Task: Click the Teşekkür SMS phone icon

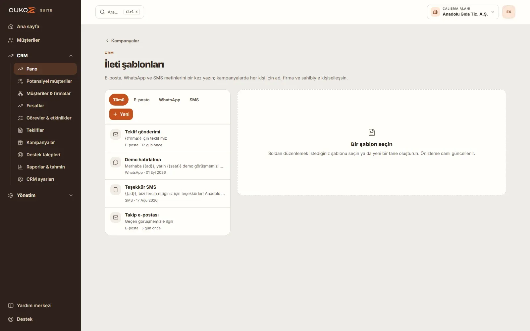Action: coord(116,190)
